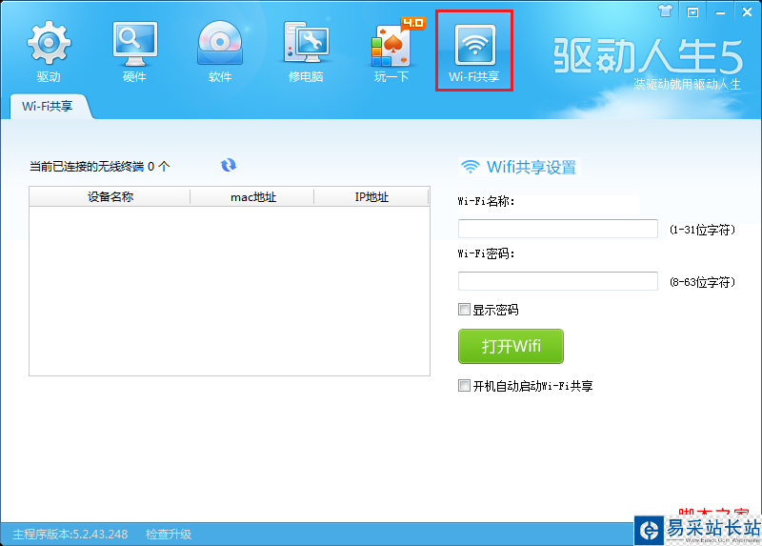Open the 修电脑 repair computer icon
The width and height of the screenshot is (762, 546).
pyautogui.click(x=306, y=51)
